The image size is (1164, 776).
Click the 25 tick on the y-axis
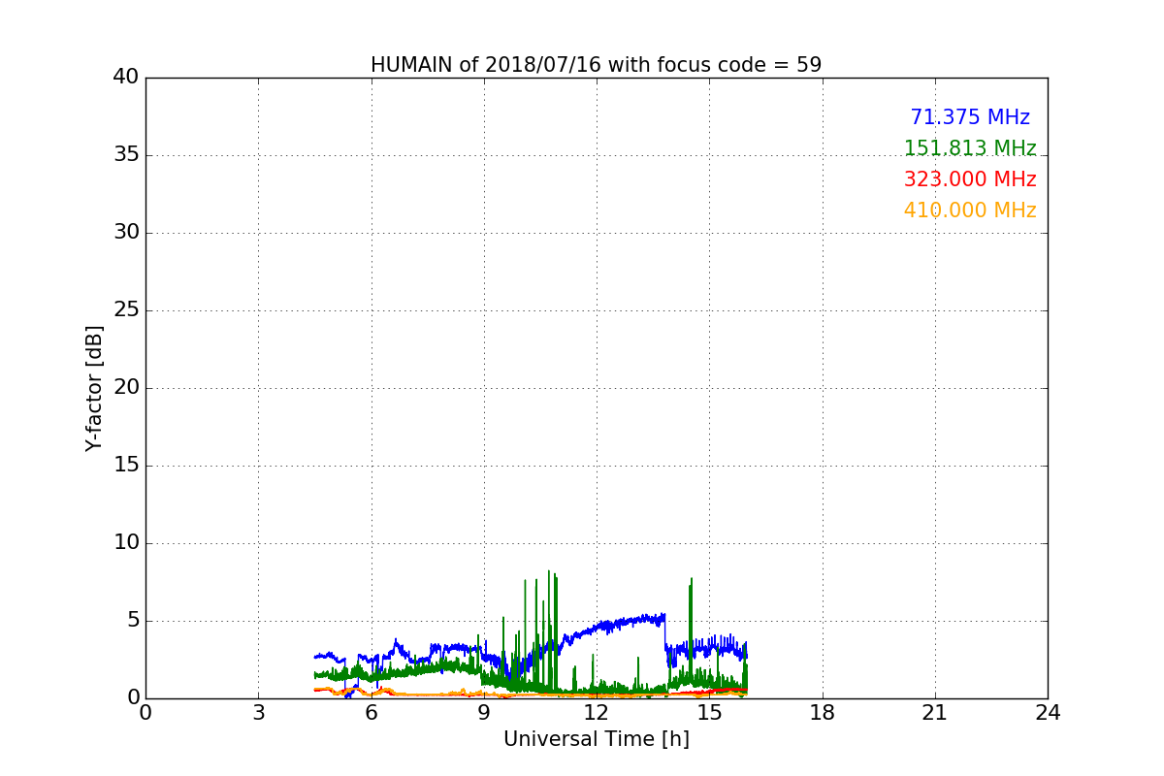coord(126,310)
